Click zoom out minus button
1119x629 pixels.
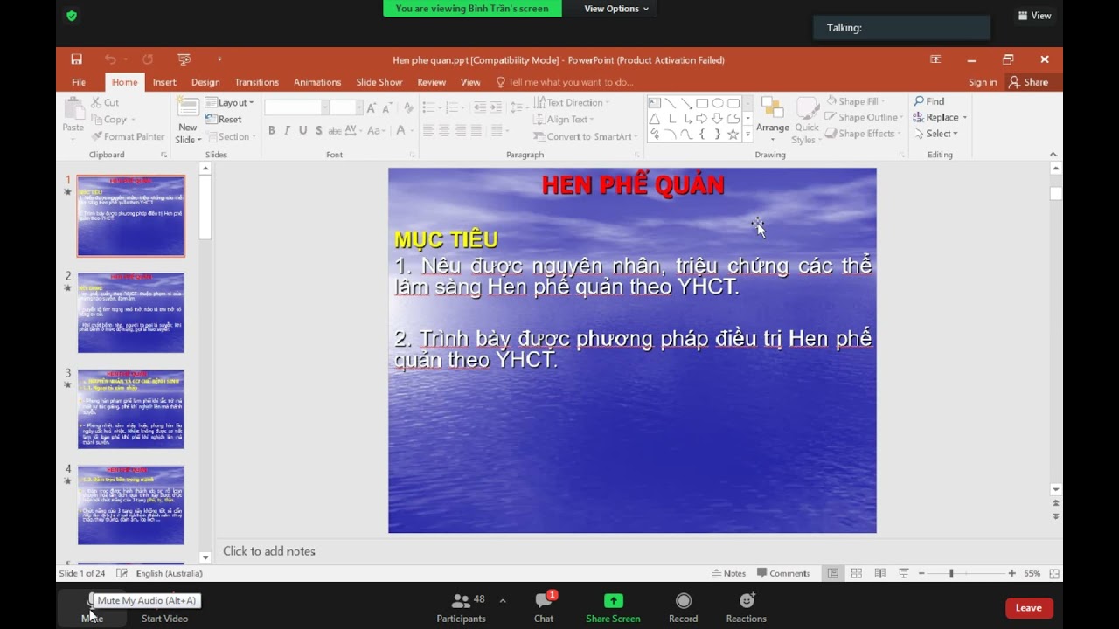[921, 573]
